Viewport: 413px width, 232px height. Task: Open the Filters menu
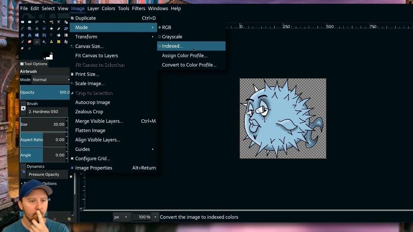[x=138, y=8]
